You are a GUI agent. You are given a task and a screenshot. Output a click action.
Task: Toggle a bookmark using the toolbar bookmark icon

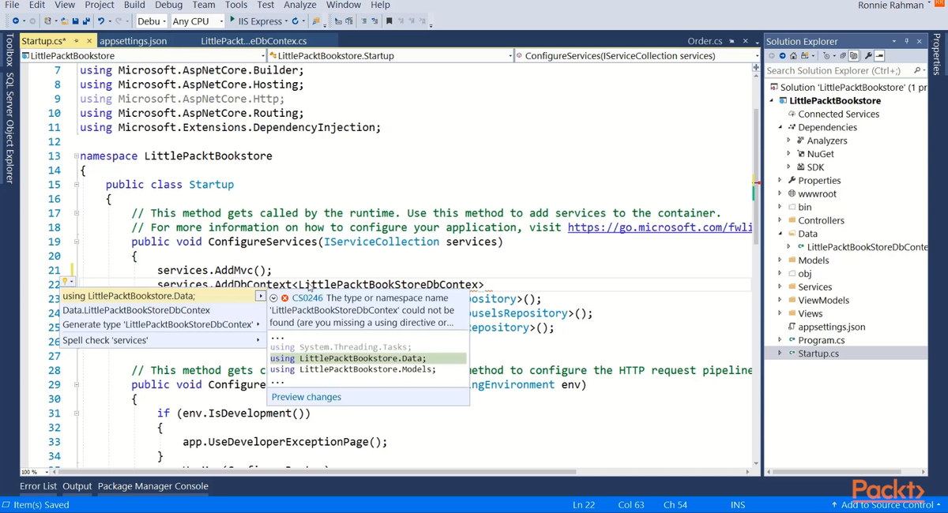pyautogui.click(x=389, y=21)
